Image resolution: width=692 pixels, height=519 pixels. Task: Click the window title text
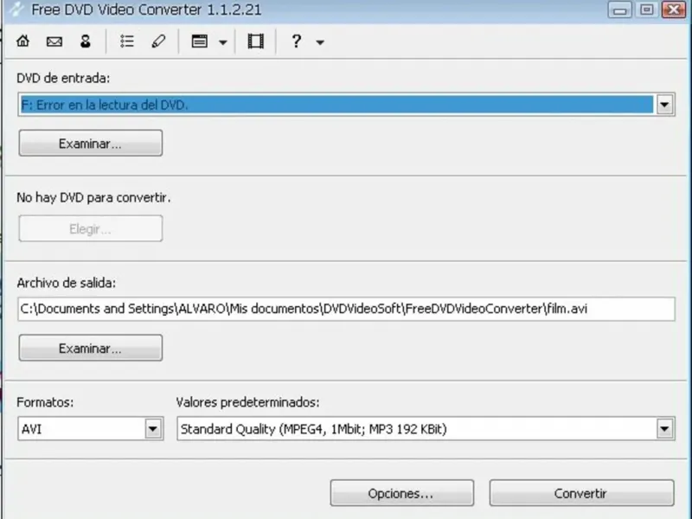tap(146, 10)
